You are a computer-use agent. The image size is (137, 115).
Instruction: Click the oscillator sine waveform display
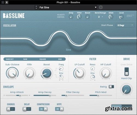pyautogui.click(x=68, y=38)
